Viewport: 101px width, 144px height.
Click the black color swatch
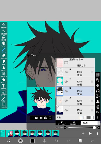32,141
